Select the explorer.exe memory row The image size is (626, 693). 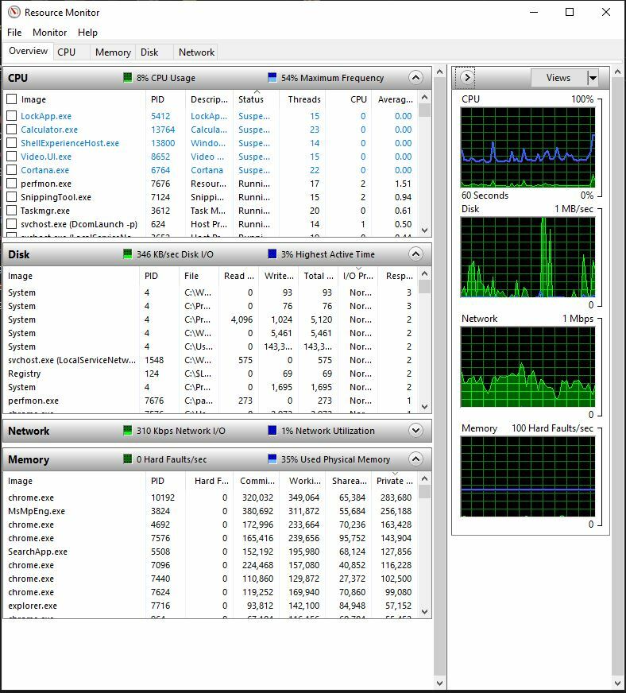211,606
